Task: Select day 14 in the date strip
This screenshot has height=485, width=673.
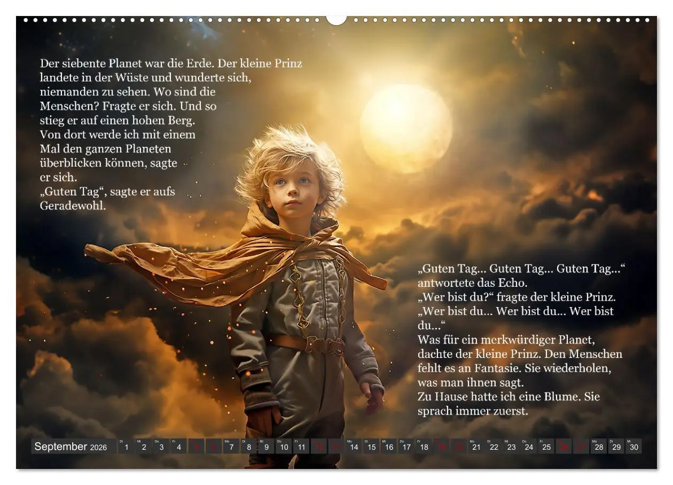Action: click(354, 447)
